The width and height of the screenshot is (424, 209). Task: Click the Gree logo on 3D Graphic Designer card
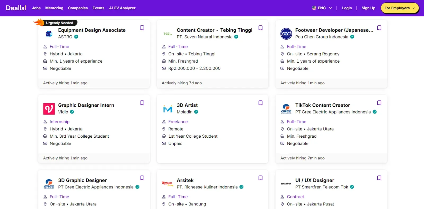tap(49, 184)
